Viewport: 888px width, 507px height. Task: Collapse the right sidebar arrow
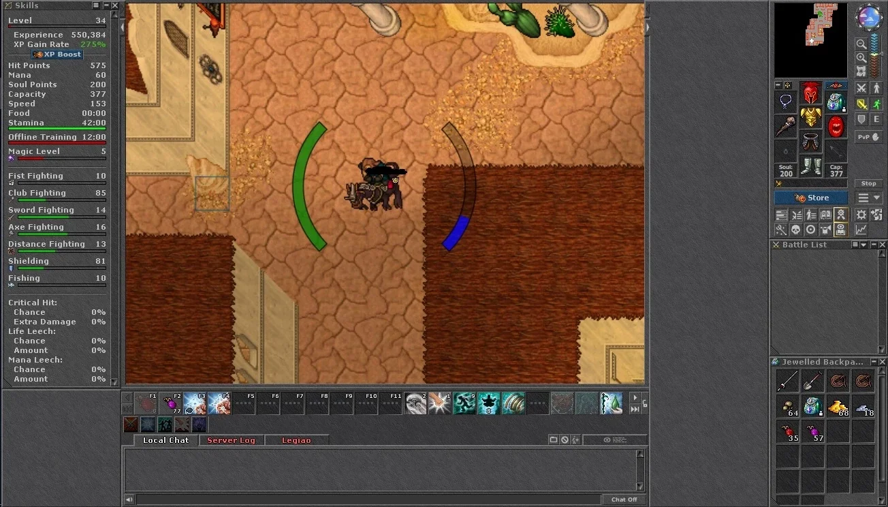[x=648, y=27]
